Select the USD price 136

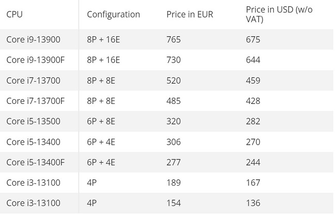point(253,203)
